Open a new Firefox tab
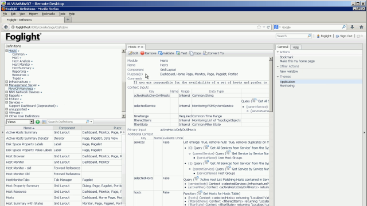 click(x=68, y=20)
